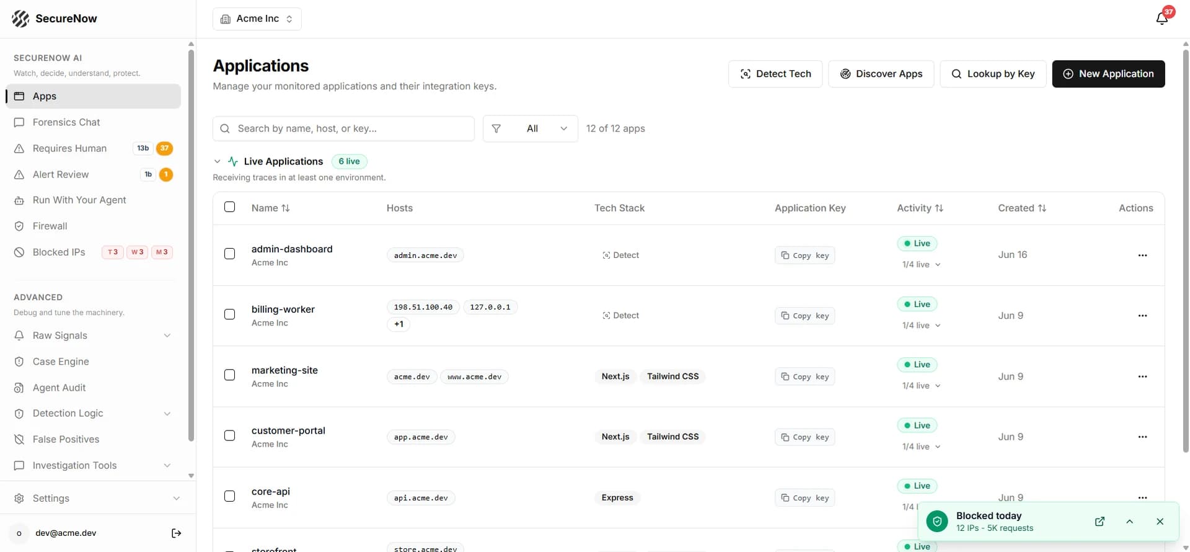This screenshot has height=552, width=1190.
Task: Click the 37 badge on Requires Human
Action: (x=164, y=148)
